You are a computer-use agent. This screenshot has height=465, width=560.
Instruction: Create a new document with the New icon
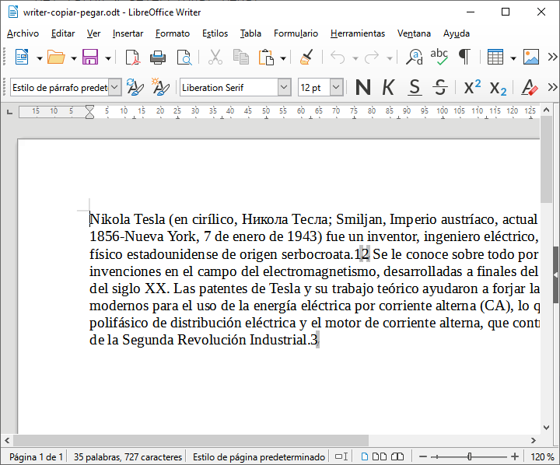pyautogui.click(x=22, y=57)
